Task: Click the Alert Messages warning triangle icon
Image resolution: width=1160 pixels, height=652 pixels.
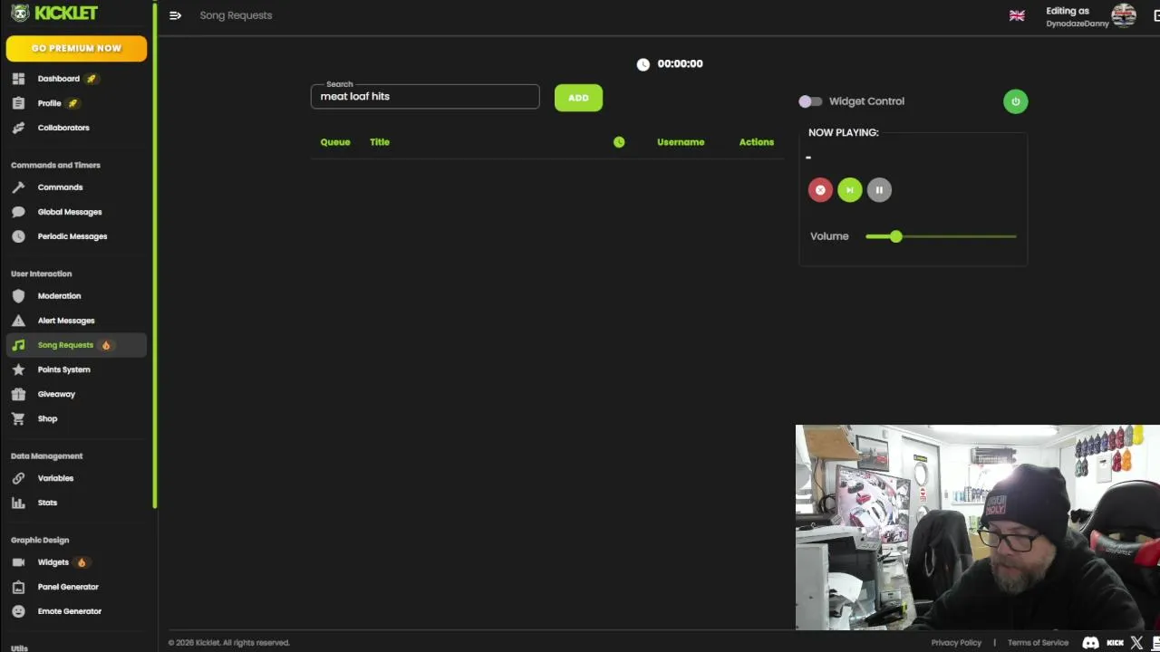Action: (18, 321)
